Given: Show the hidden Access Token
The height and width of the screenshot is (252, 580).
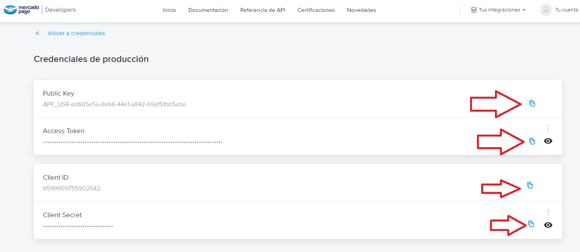Looking at the screenshot, I should (548, 141).
